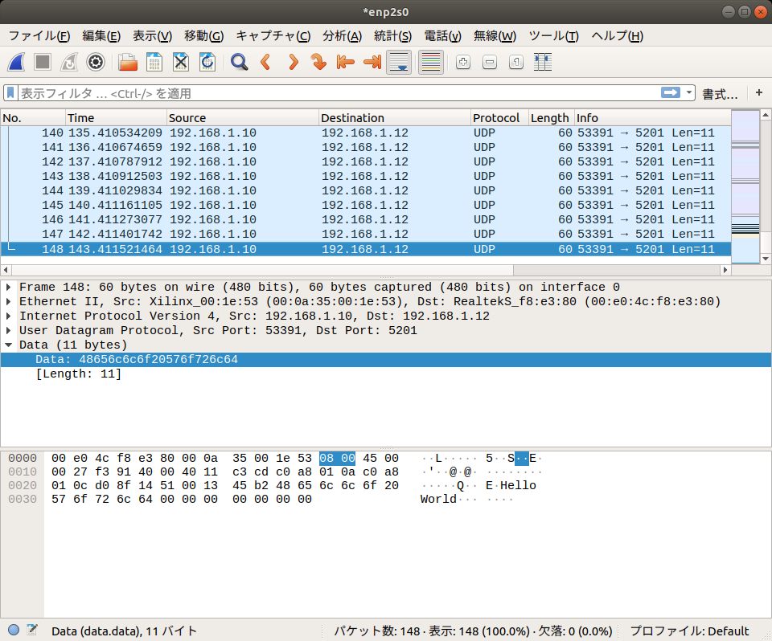Viewport: 772px width, 641px height.
Task: Close this capture file icon
Action: pyautogui.click(x=181, y=62)
